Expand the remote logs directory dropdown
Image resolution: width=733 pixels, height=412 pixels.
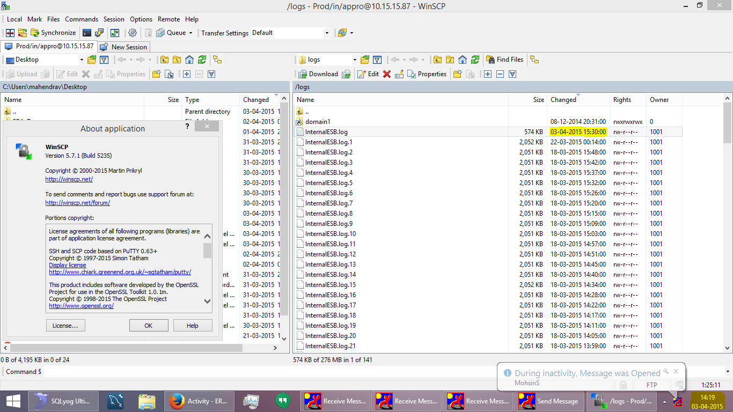(x=355, y=60)
